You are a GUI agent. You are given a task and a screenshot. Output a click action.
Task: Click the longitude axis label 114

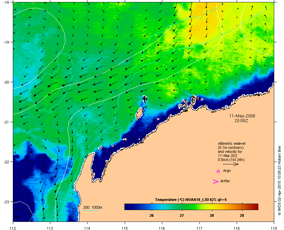coord(87,228)
